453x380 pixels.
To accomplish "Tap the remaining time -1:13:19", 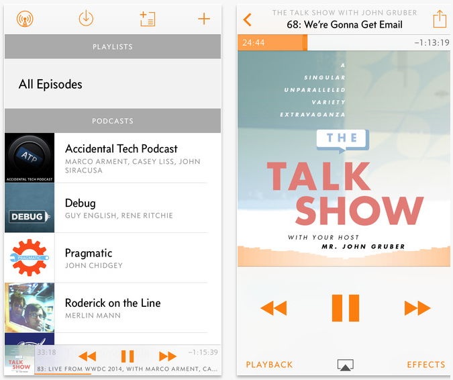I will point(432,43).
